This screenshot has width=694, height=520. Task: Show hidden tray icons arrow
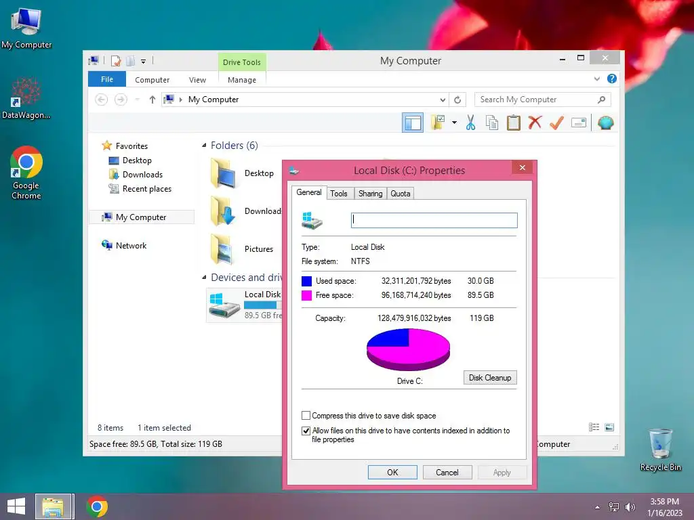(598, 507)
